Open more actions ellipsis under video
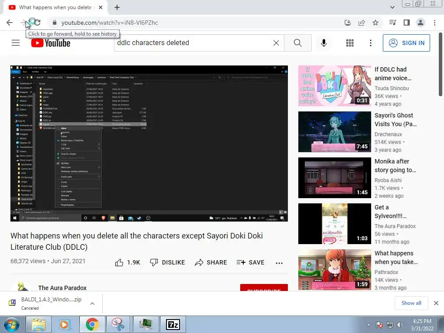444x333 pixels. pos(279,263)
